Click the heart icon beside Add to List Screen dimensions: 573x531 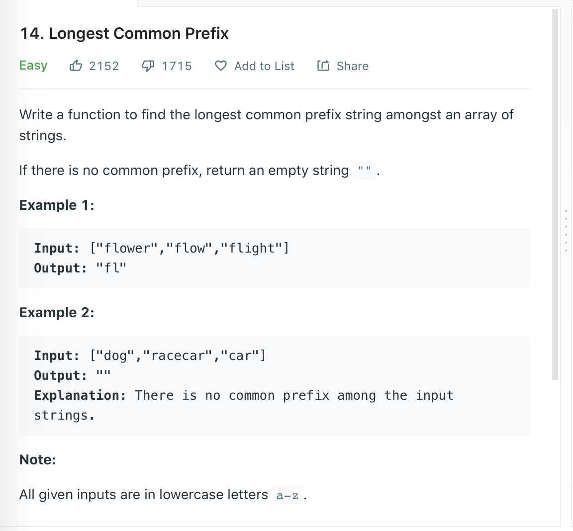[x=221, y=66]
